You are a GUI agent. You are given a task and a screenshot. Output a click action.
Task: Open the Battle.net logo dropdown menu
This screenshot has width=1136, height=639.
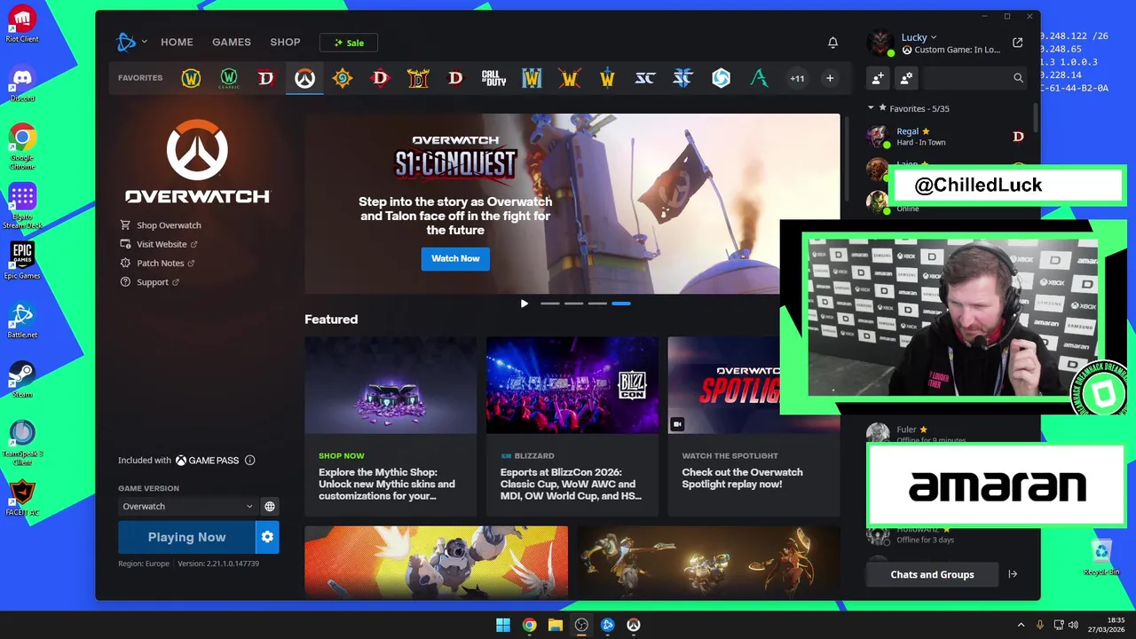[131, 42]
